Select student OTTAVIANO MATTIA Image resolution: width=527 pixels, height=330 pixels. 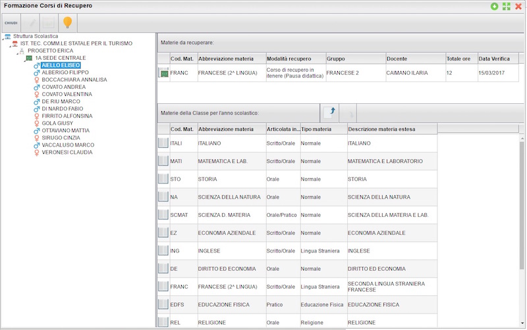[x=65, y=130]
